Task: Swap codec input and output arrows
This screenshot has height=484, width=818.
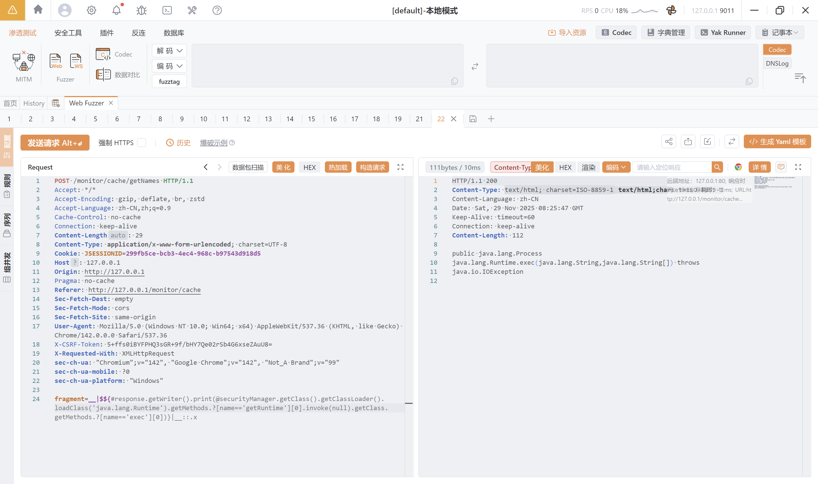Action: [x=475, y=66]
